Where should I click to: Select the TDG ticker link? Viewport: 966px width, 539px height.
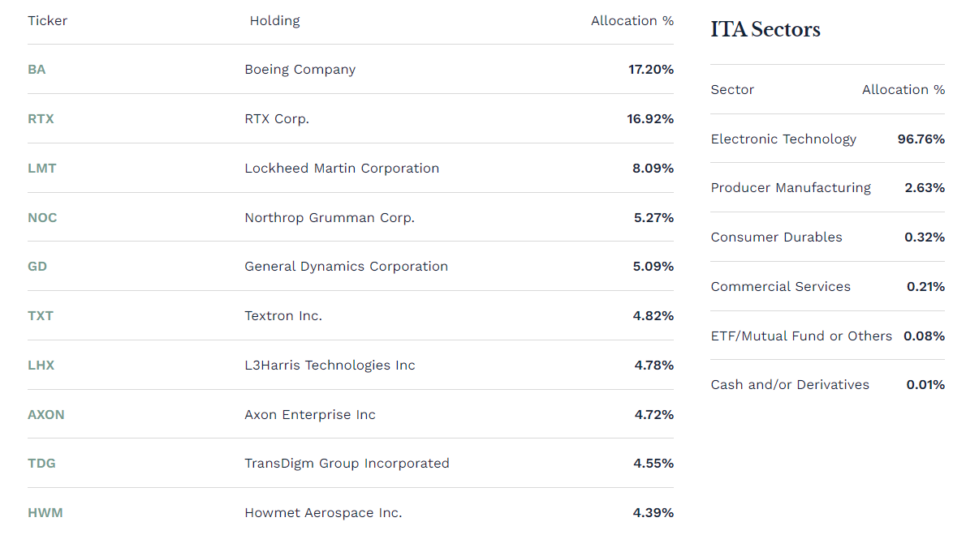click(x=41, y=464)
